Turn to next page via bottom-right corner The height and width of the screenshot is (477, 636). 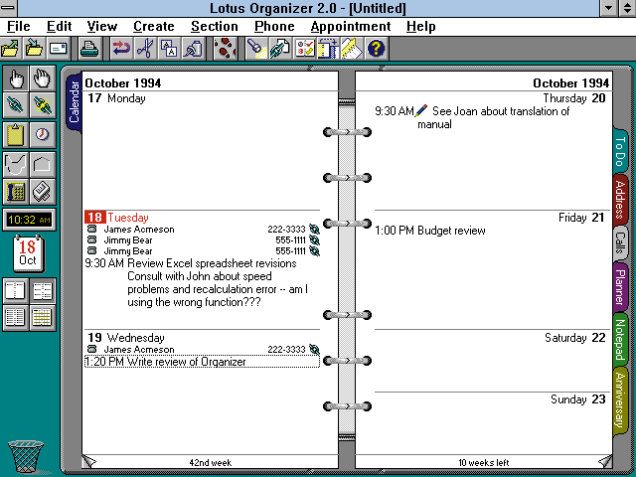603,460
